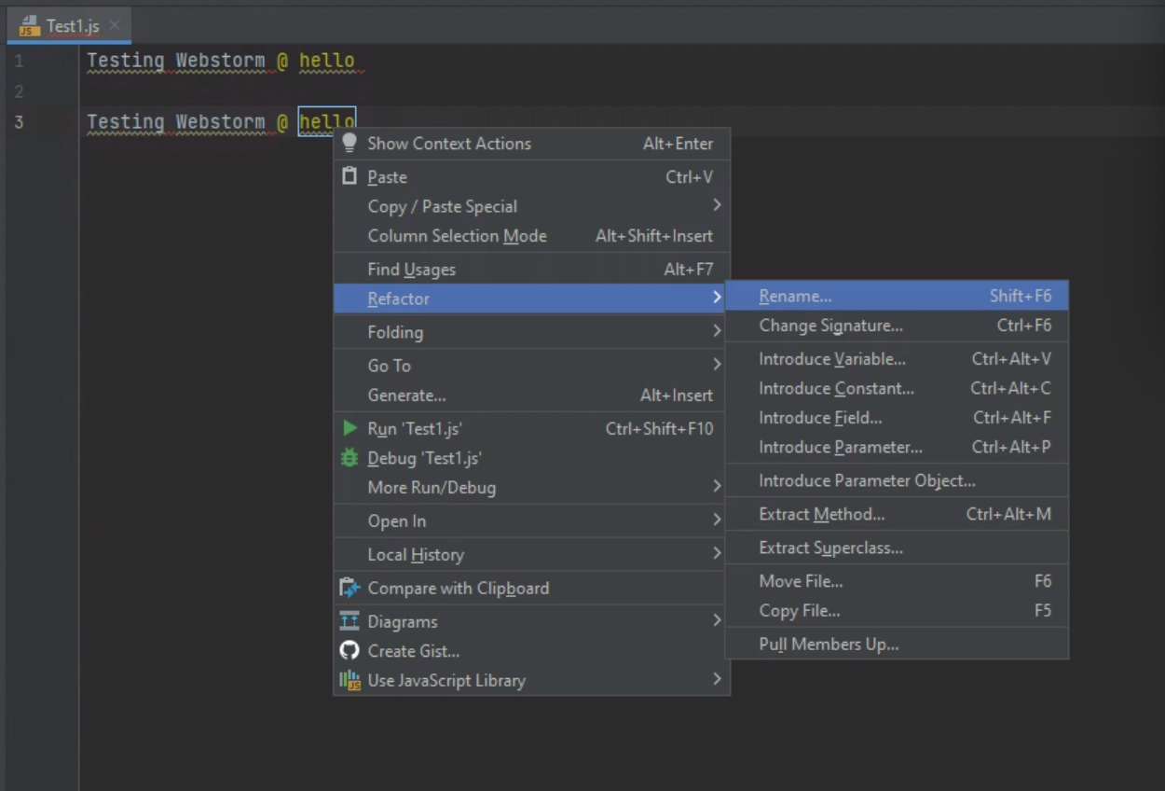Click the green bug debug icon

pos(349,458)
